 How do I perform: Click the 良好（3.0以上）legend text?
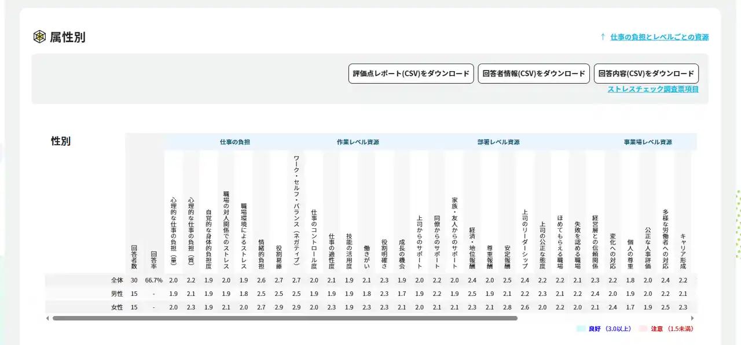tap(611, 329)
